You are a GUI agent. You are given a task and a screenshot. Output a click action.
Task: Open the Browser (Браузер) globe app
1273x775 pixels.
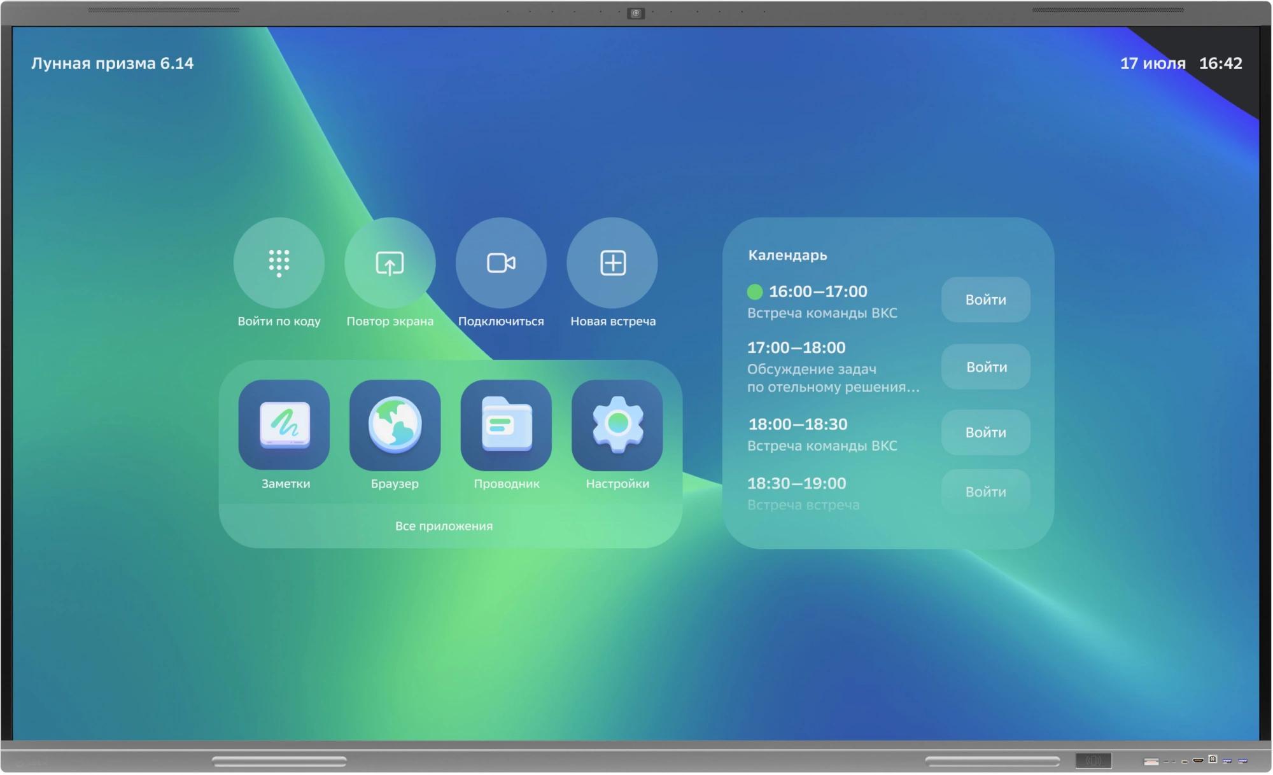395,425
